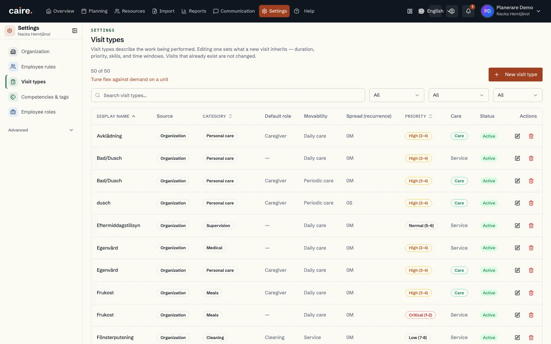
Task: Delete the Egenvård Personal care visit type
Action: (x=531, y=270)
